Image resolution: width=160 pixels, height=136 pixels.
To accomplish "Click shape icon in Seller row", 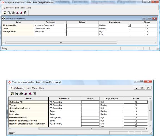I will pyautogui.click(x=136, y=111).
